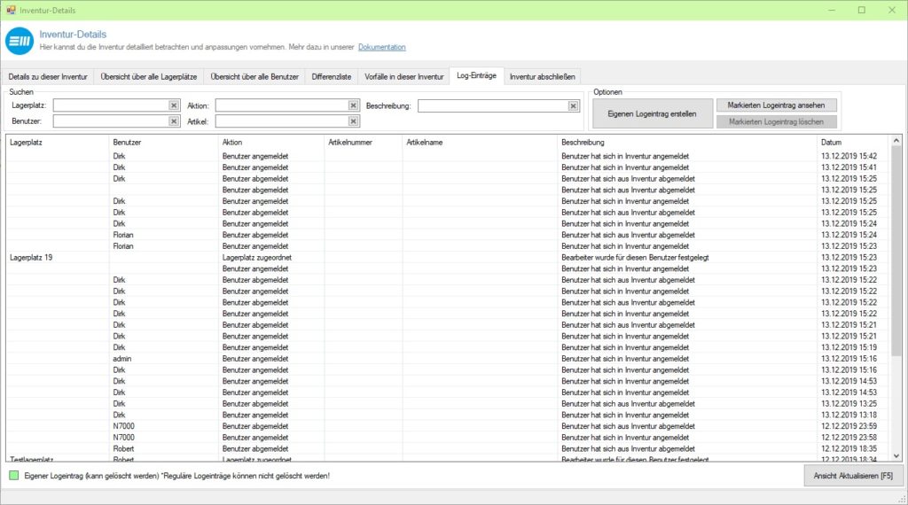Viewport: 908px width, 505px height.
Task: Clear the Artikel search field
Action: tap(353, 120)
